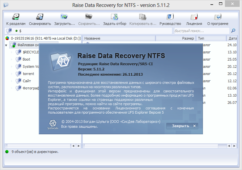242x170 pixels.
Task: Select the torrent tree item text
Action: pos(28,74)
